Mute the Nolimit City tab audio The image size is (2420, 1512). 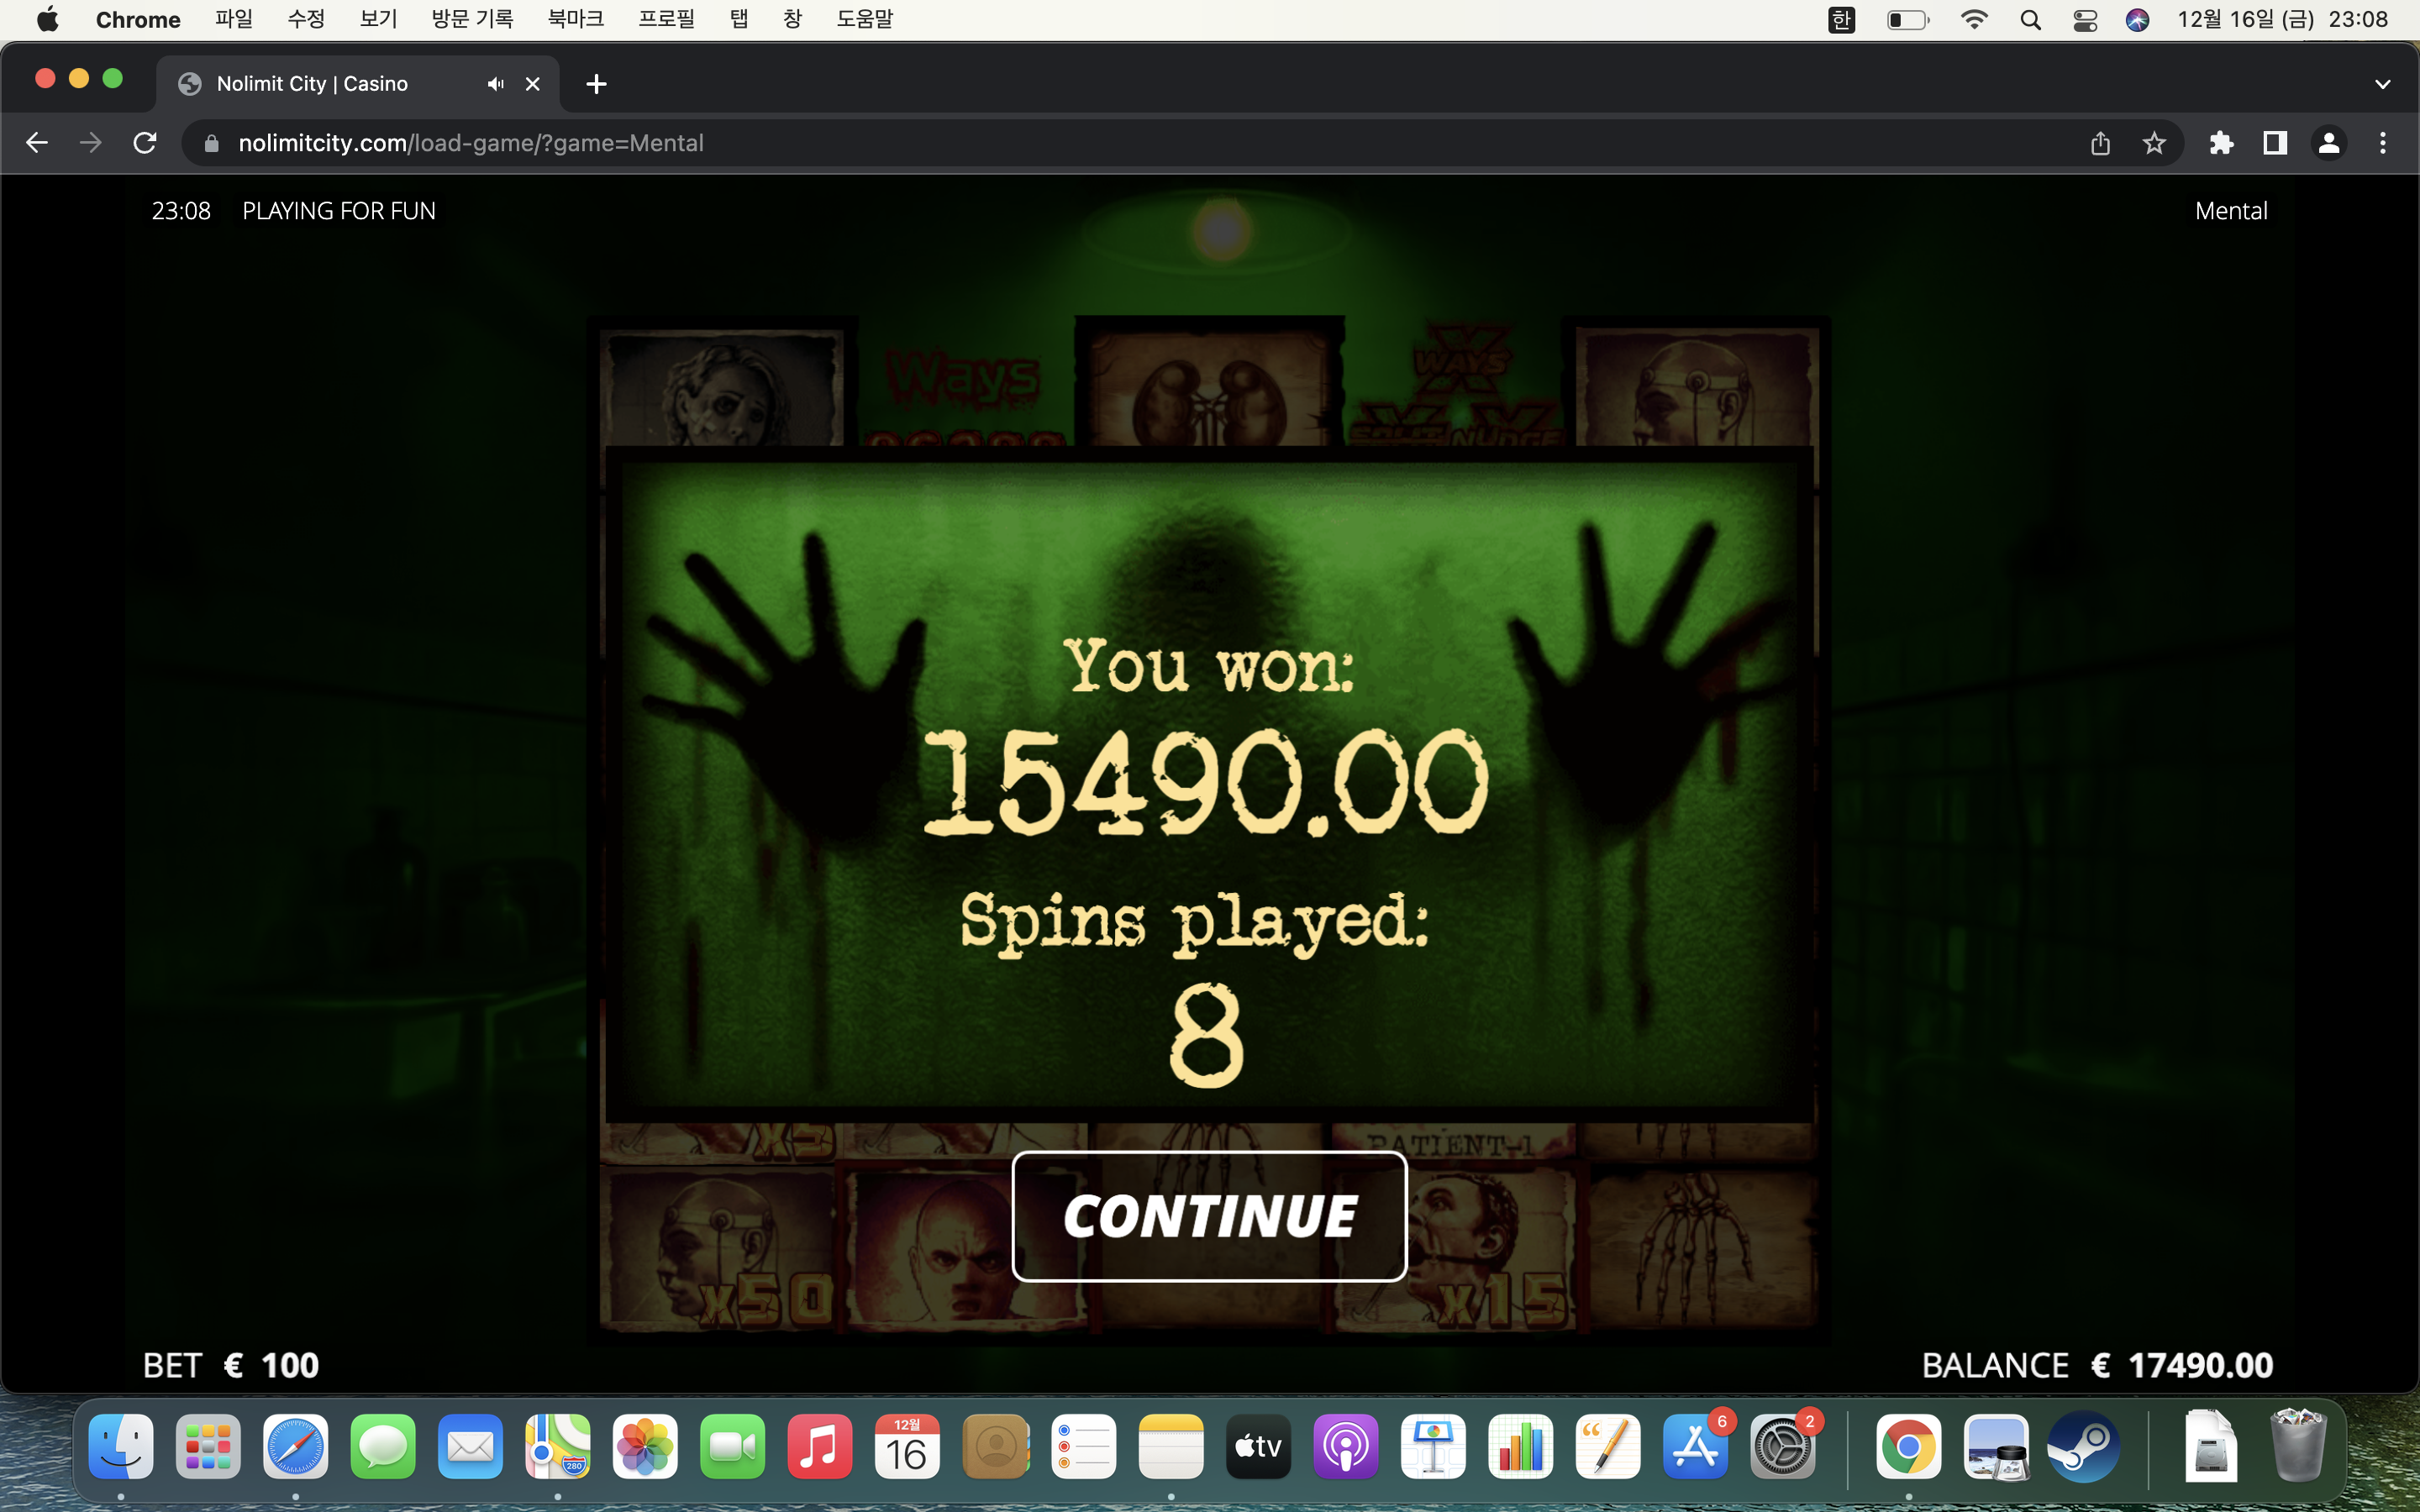click(495, 84)
